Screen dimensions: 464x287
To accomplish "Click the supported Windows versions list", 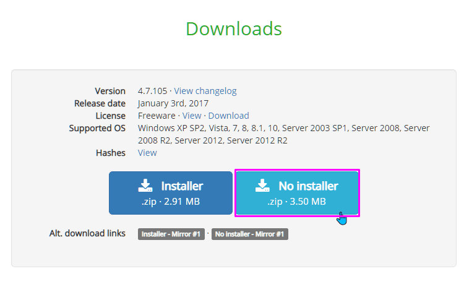I will coord(283,134).
